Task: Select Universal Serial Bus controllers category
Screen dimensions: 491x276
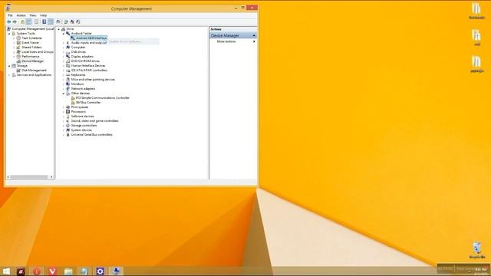Action: pos(91,135)
